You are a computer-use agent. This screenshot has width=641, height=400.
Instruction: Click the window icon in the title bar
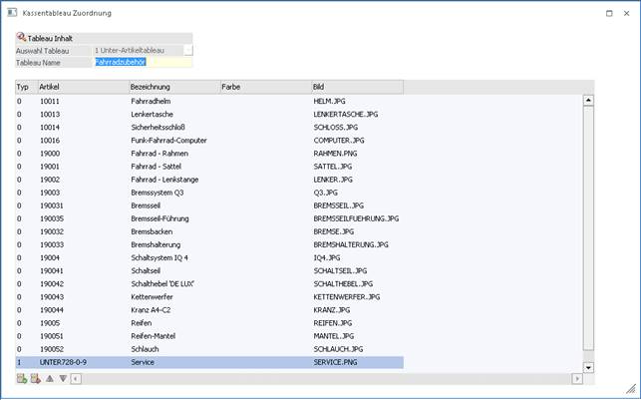click(x=9, y=13)
